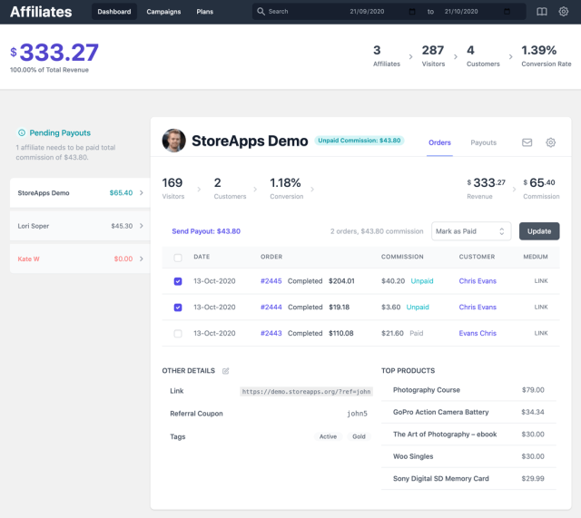This screenshot has width=581, height=518.
Task: Click the envelope icon for StoreApps Demo
Action: click(527, 142)
